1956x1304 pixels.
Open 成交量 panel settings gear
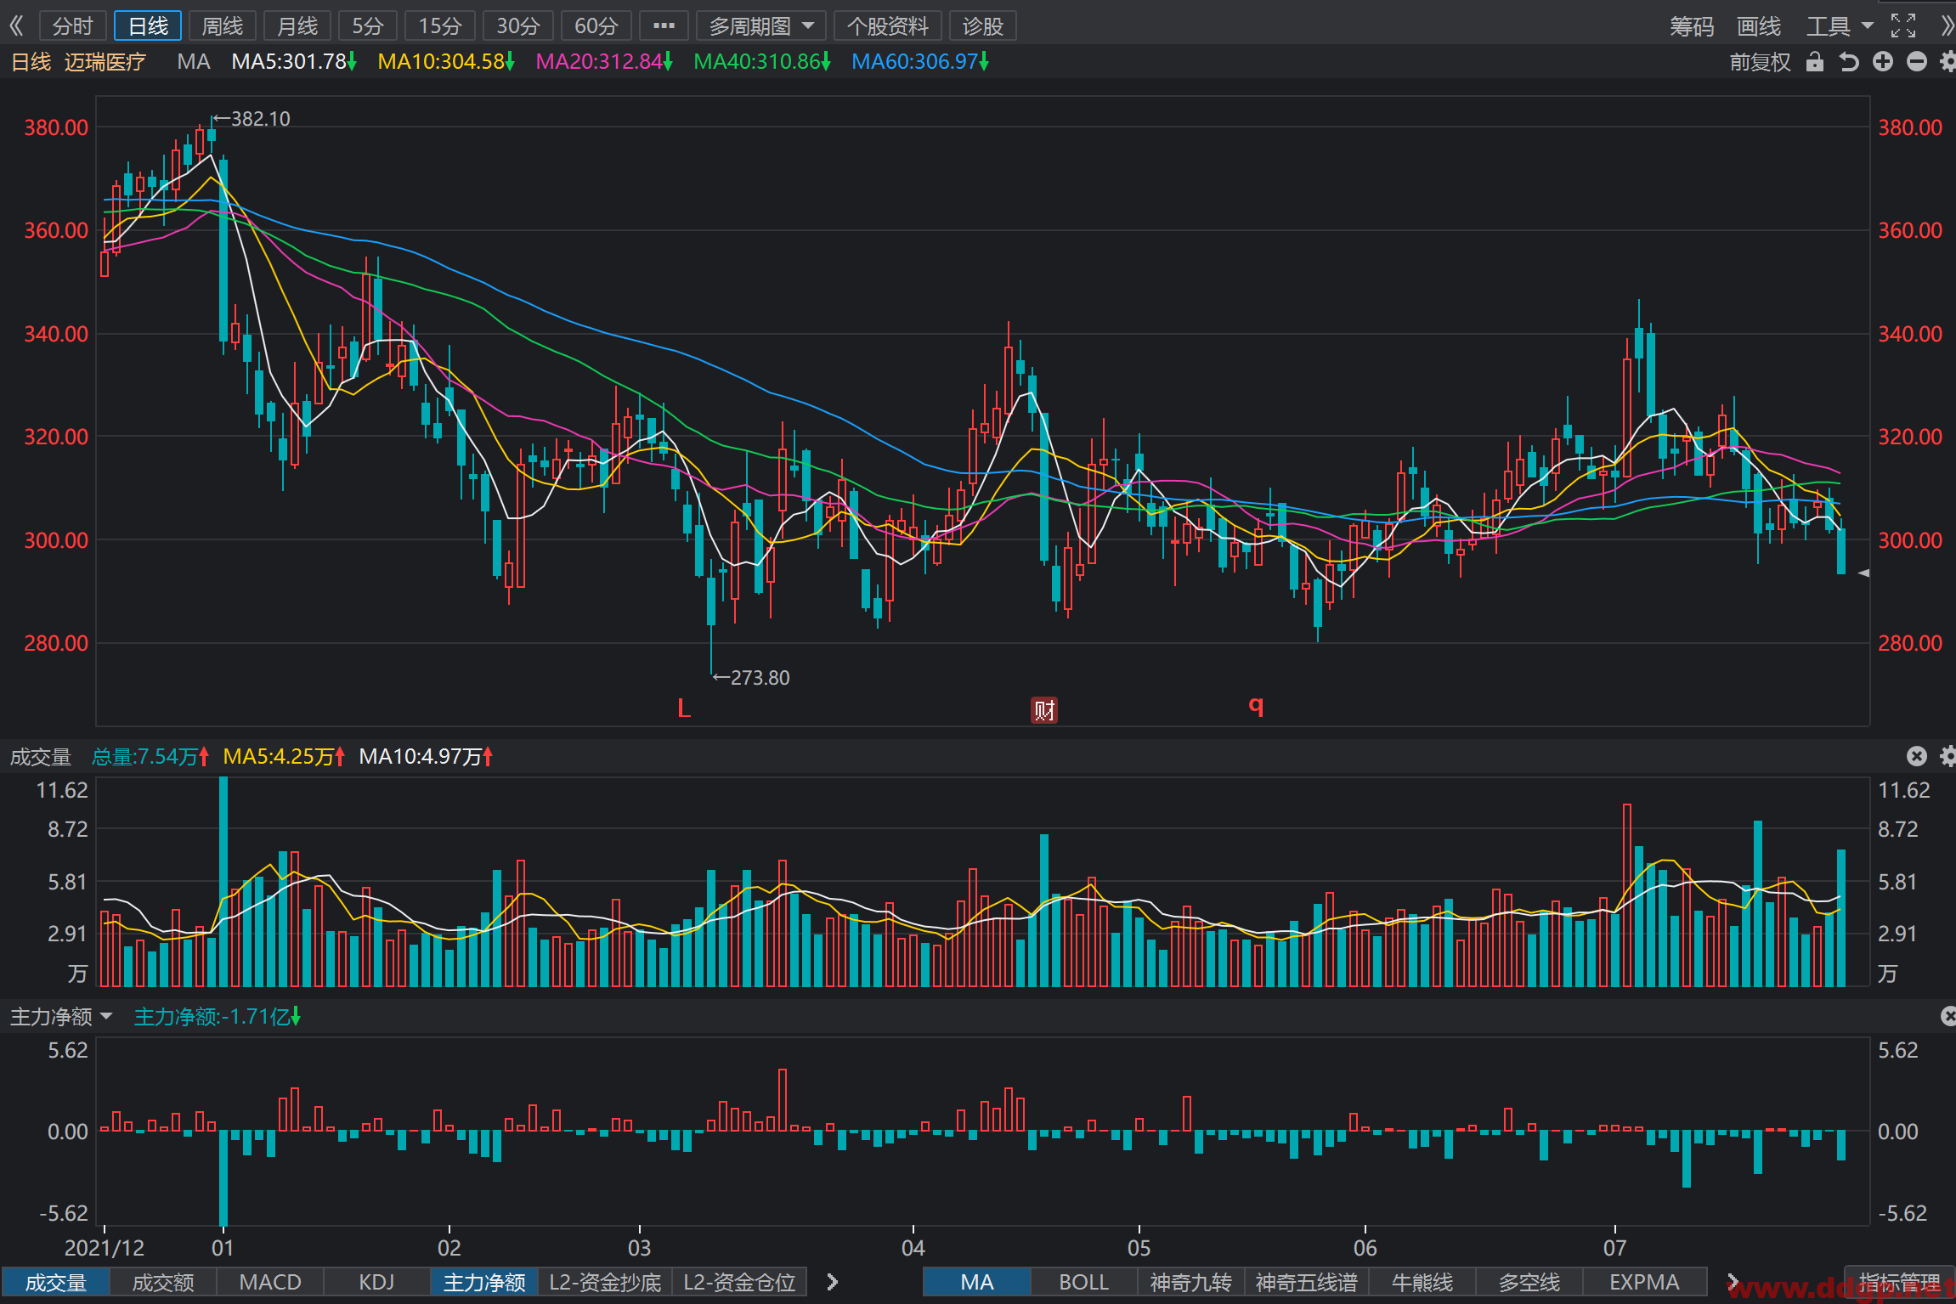pyautogui.click(x=1948, y=756)
